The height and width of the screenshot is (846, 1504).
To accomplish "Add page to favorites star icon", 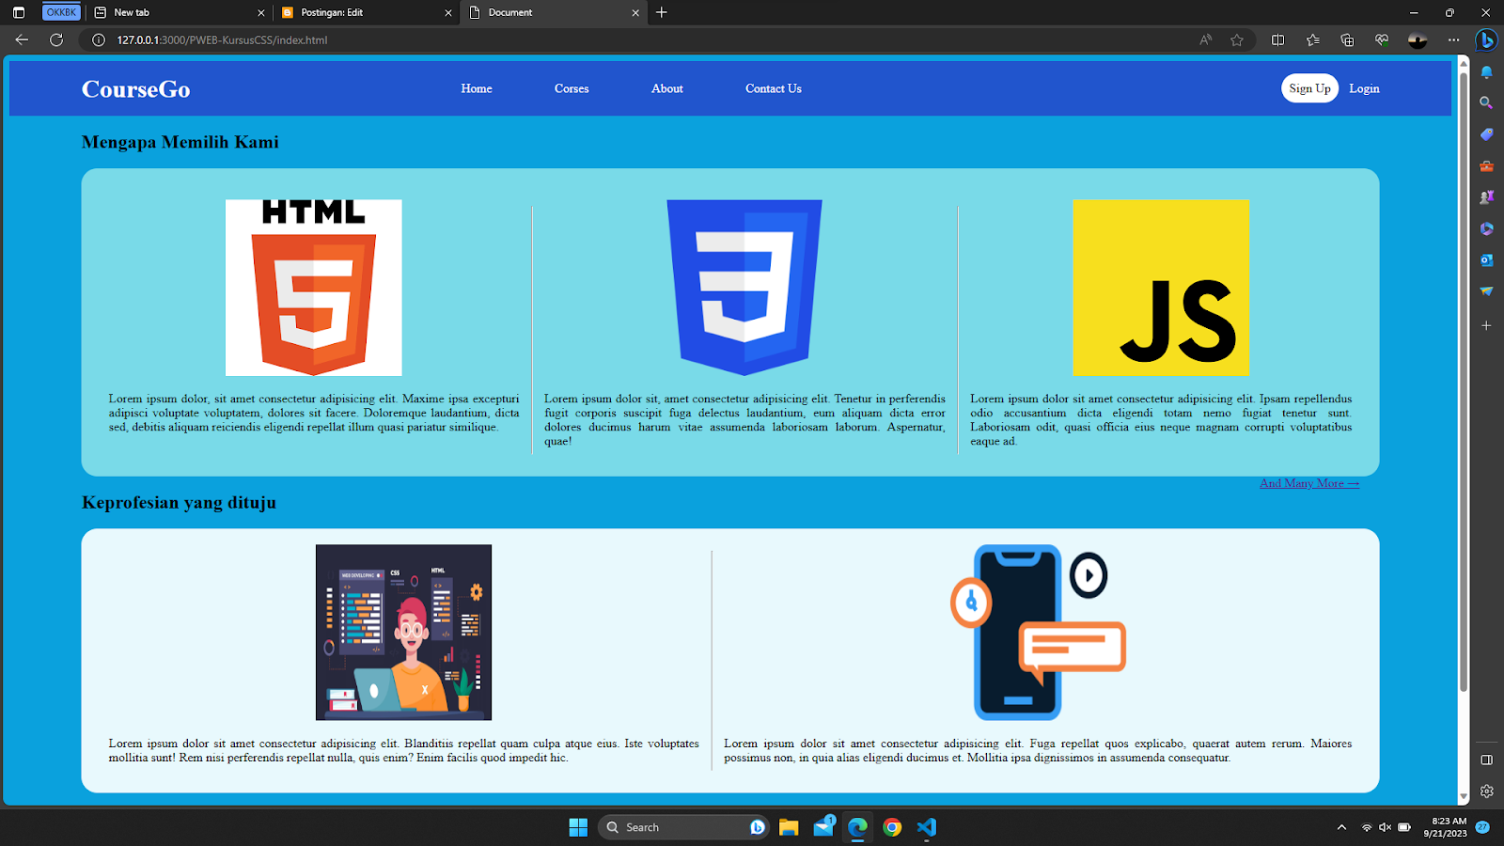I will 1237,39.
